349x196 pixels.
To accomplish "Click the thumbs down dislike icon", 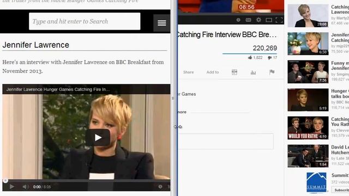I will click(269, 58).
